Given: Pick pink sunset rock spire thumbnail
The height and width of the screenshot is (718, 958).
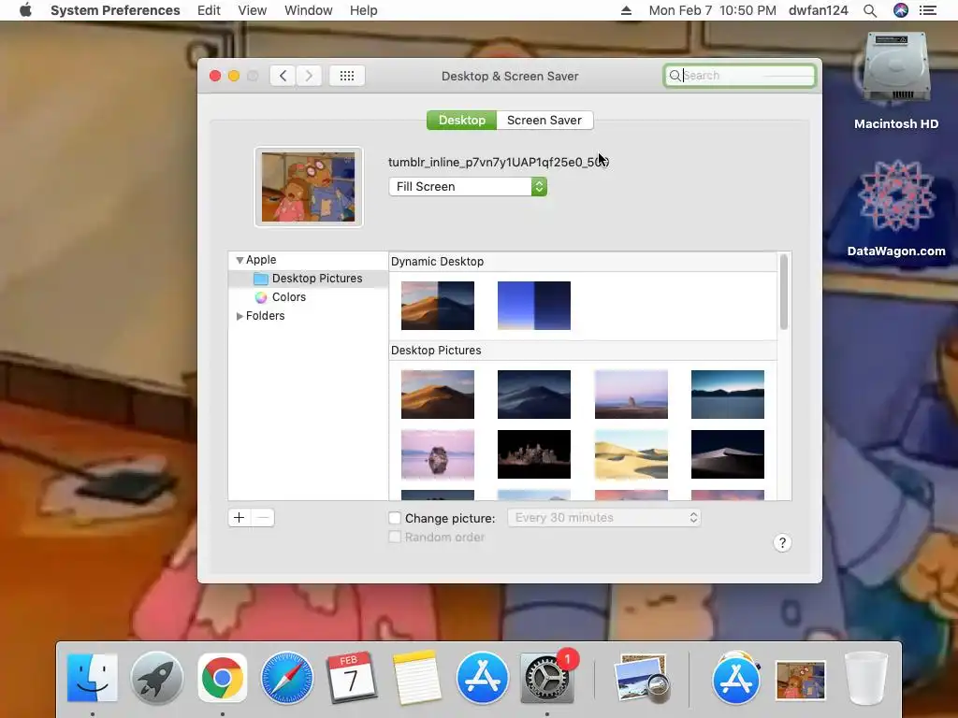Looking at the screenshot, I should tap(631, 395).
